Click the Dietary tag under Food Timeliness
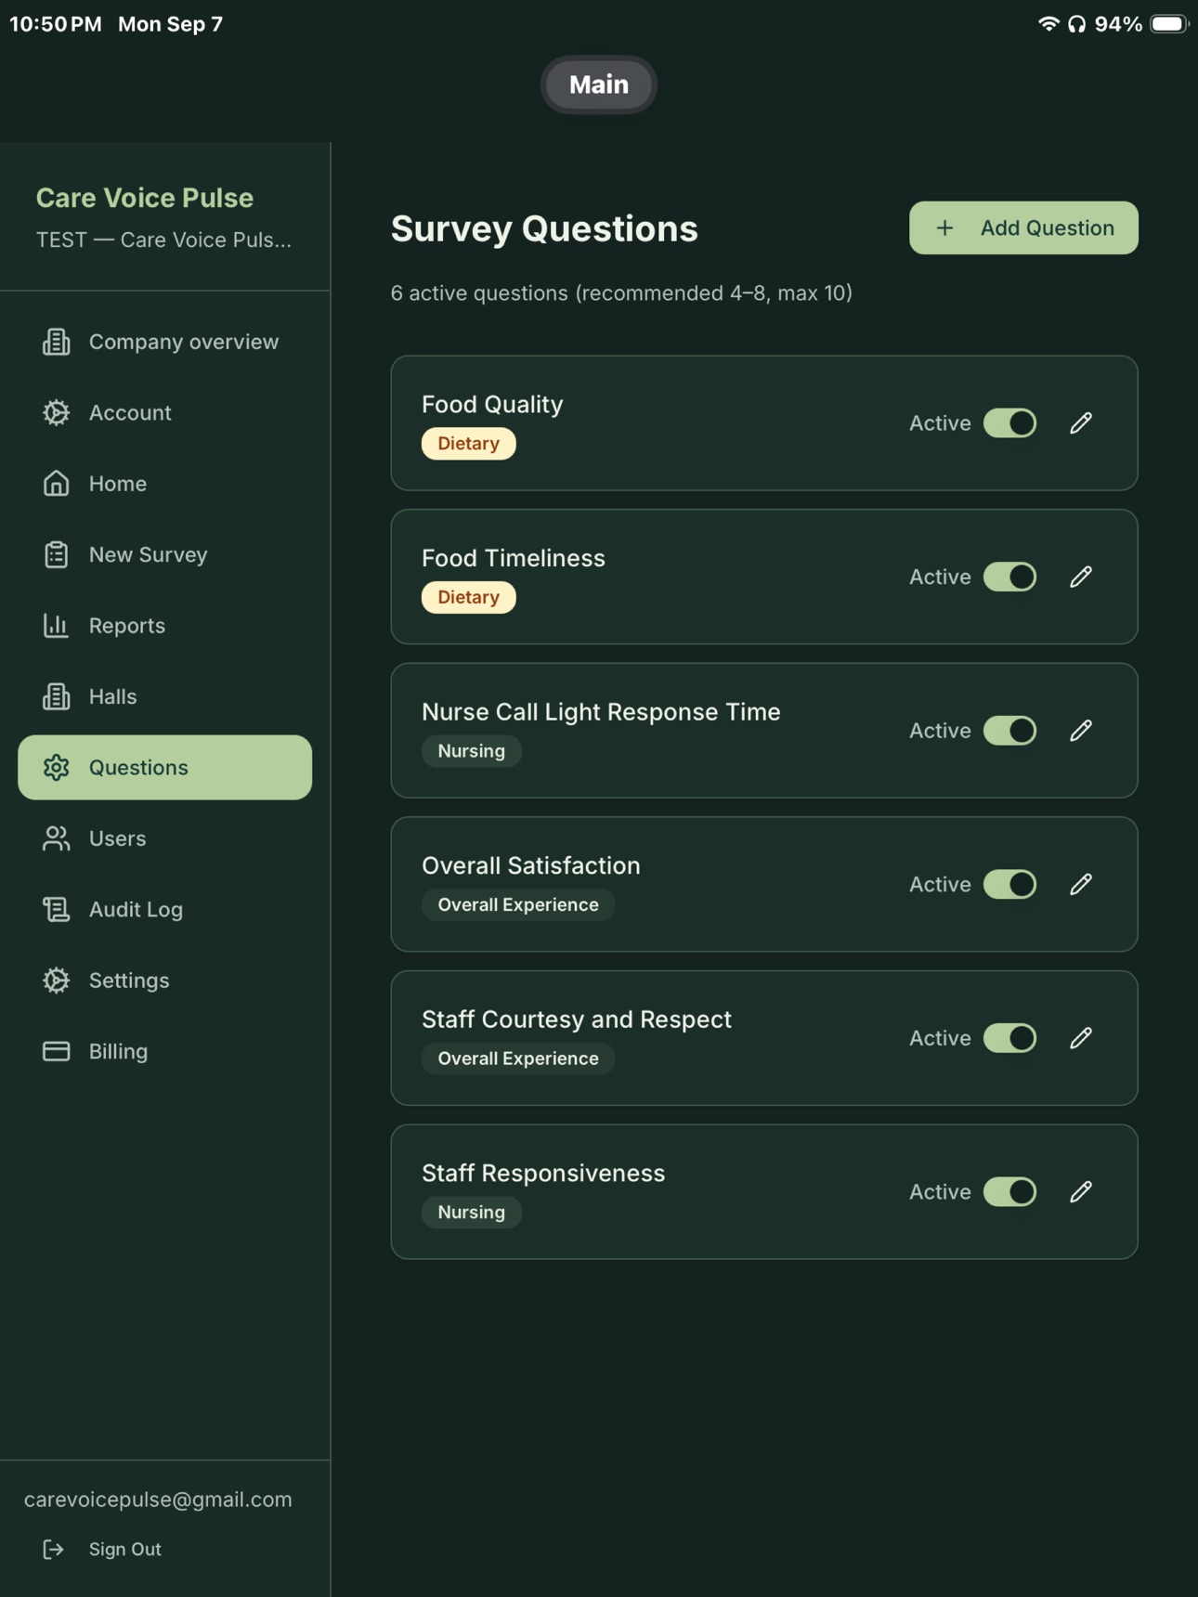 [x=469, y=597]
